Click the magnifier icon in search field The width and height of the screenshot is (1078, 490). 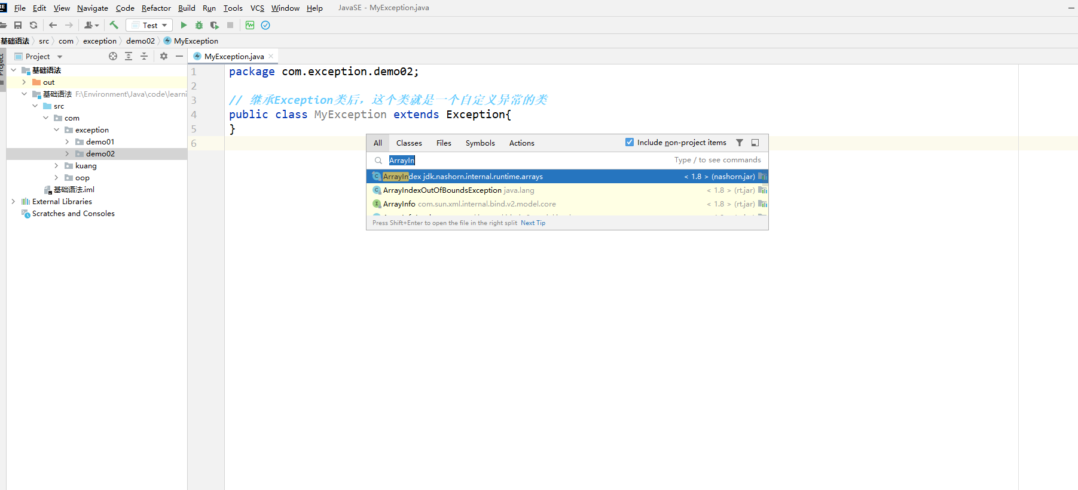378,161
